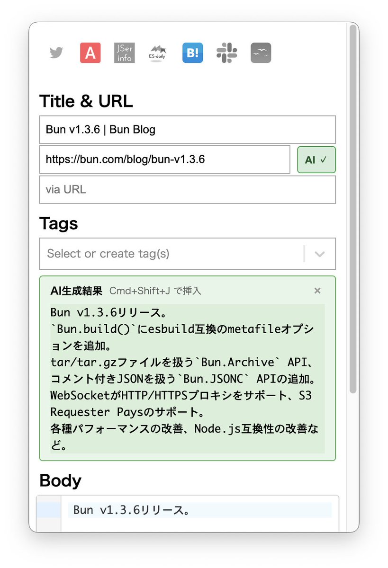Open the 'Select or create tag(s)' combo box

coord(188,254)
